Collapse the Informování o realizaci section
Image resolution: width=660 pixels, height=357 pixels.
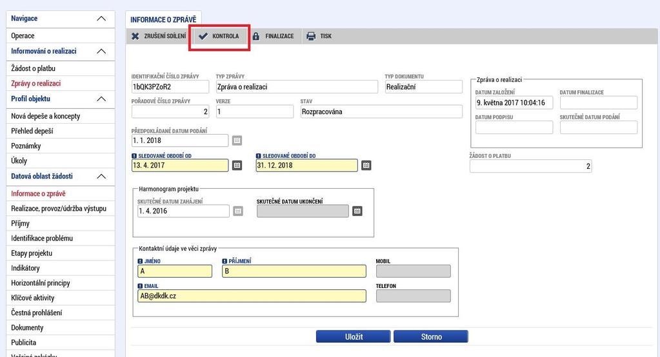[x=101, y=52]
